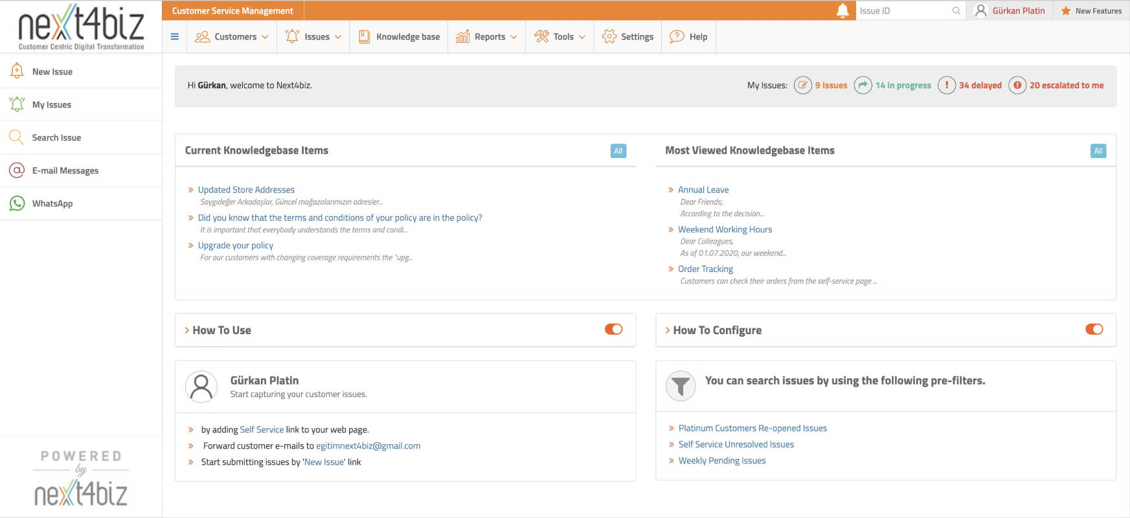Click the Search Issue magnifier icon
Screen dimensions: 1130x518
[x=16, y=137]
